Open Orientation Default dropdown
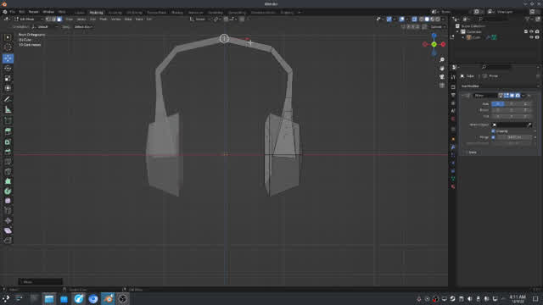The width and height of the screenshot is (543, 305). 45,26
